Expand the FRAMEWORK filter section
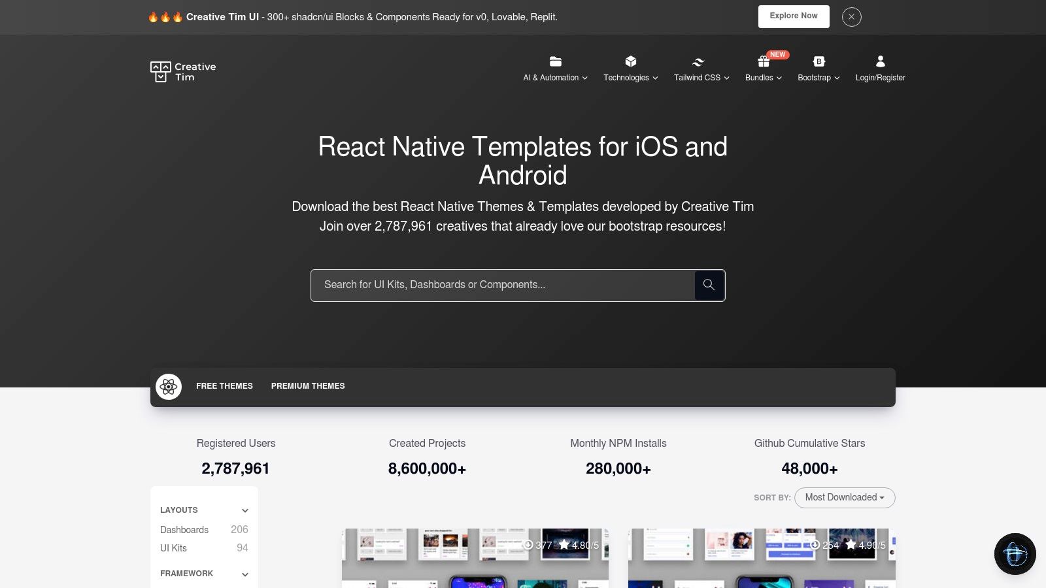The height and width of the screenshot is (588, 1046). click(x=245, y=574)
